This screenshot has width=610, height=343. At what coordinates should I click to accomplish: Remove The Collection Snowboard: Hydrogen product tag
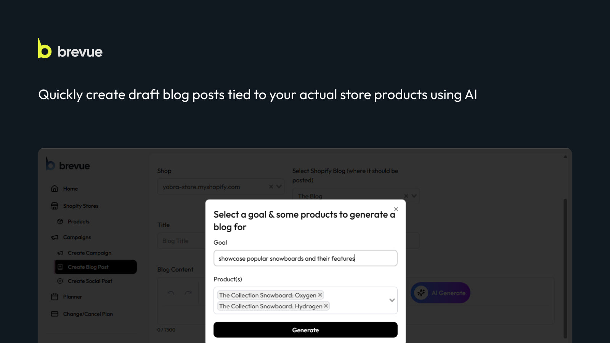pos(326,306)
